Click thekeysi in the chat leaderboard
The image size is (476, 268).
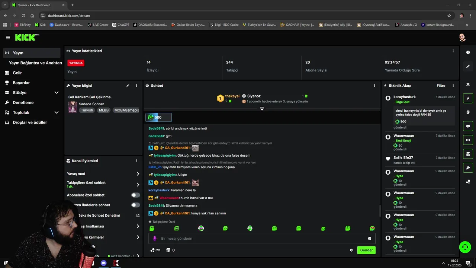[x=232, y=96]
